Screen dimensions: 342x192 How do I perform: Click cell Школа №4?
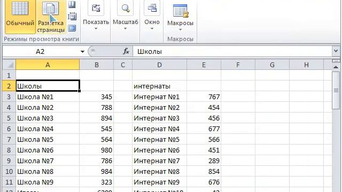coord(48,129)
